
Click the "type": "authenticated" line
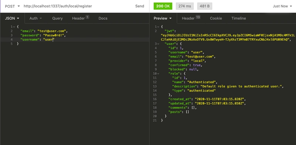[194, 90]
